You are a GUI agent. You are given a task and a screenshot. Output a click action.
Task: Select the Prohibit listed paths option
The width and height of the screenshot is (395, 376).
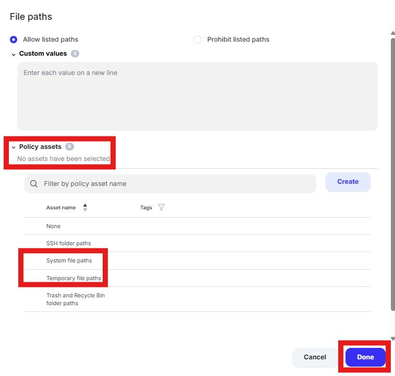tap(197, 40)
